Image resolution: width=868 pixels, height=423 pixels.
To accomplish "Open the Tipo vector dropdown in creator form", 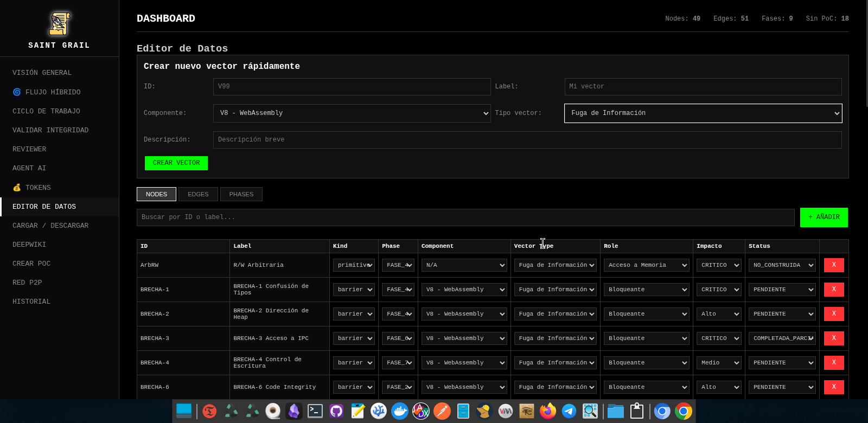I will pos(703,113).
